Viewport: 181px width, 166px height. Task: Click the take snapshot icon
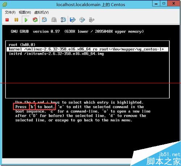click(x=45, y=20)
